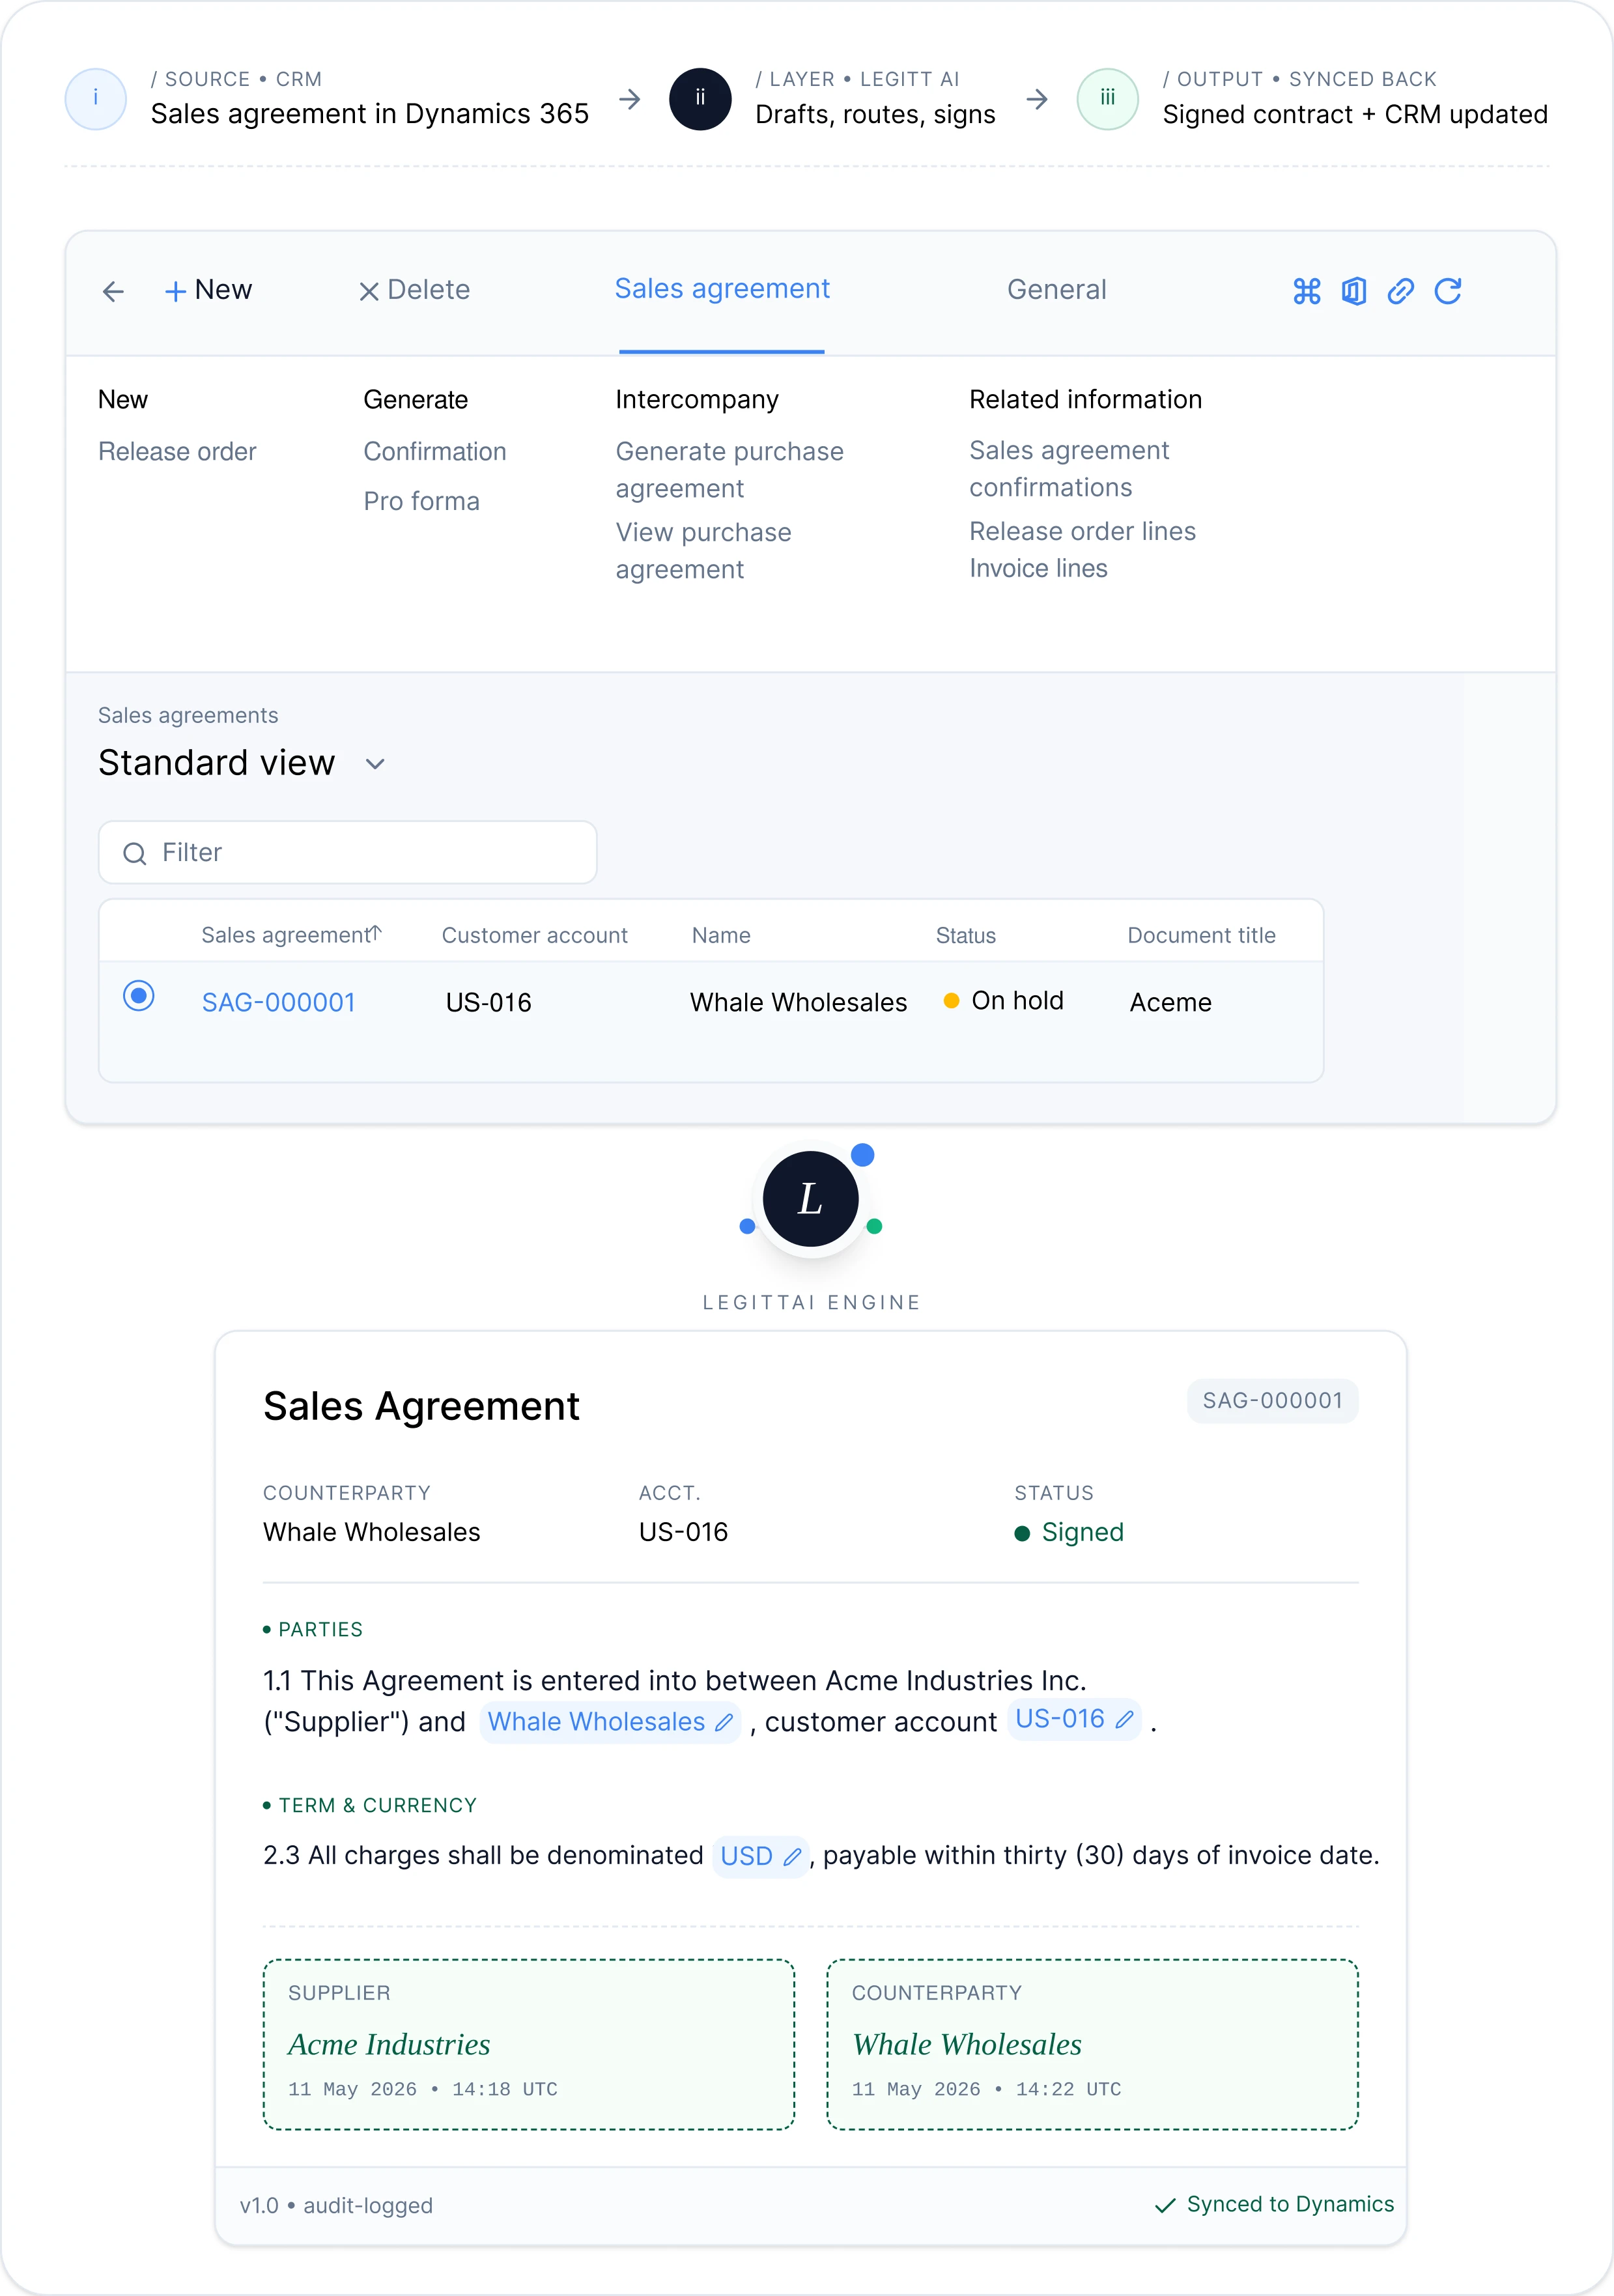Click the On hold status cell
This screenshot has width=1614, height=2296.
(x=1004, y=1000)
